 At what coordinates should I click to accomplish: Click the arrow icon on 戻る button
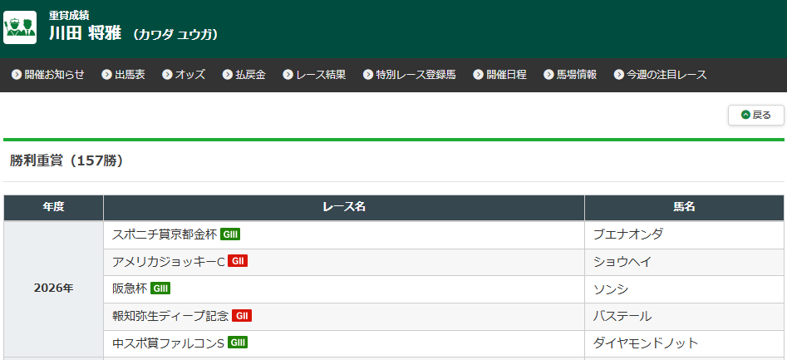coord(745,115)
